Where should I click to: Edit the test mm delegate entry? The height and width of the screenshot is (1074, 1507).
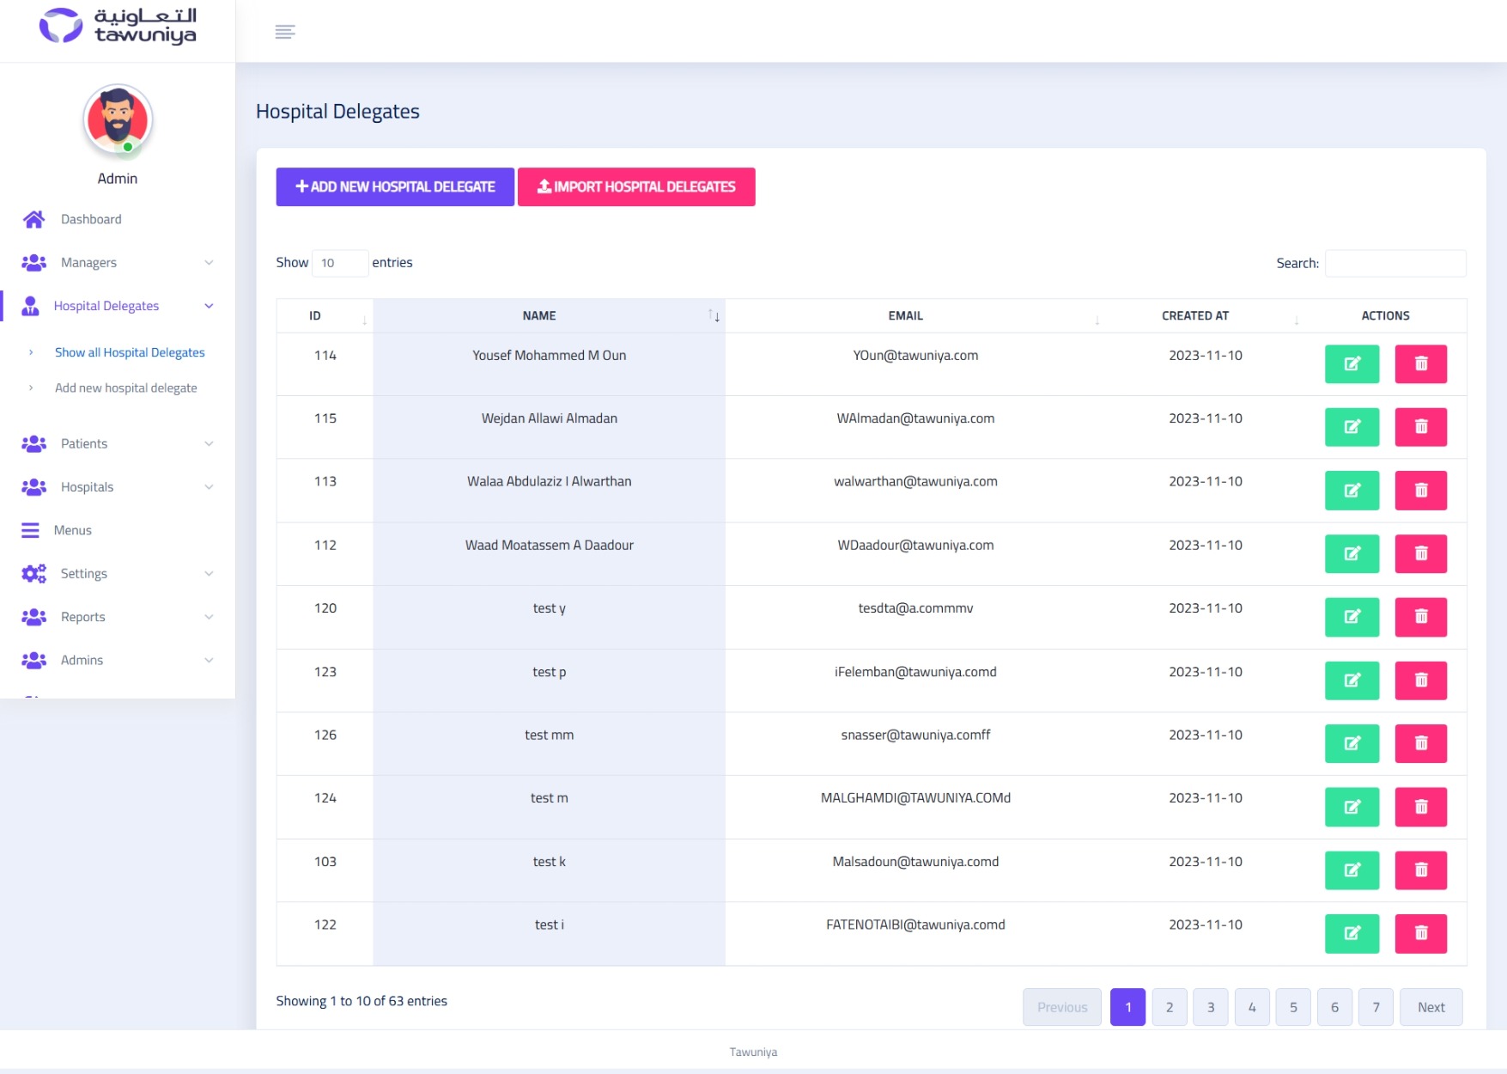tap(1352, 744)
